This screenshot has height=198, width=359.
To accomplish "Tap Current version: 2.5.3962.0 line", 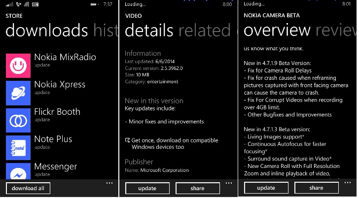I will (154, 68).
